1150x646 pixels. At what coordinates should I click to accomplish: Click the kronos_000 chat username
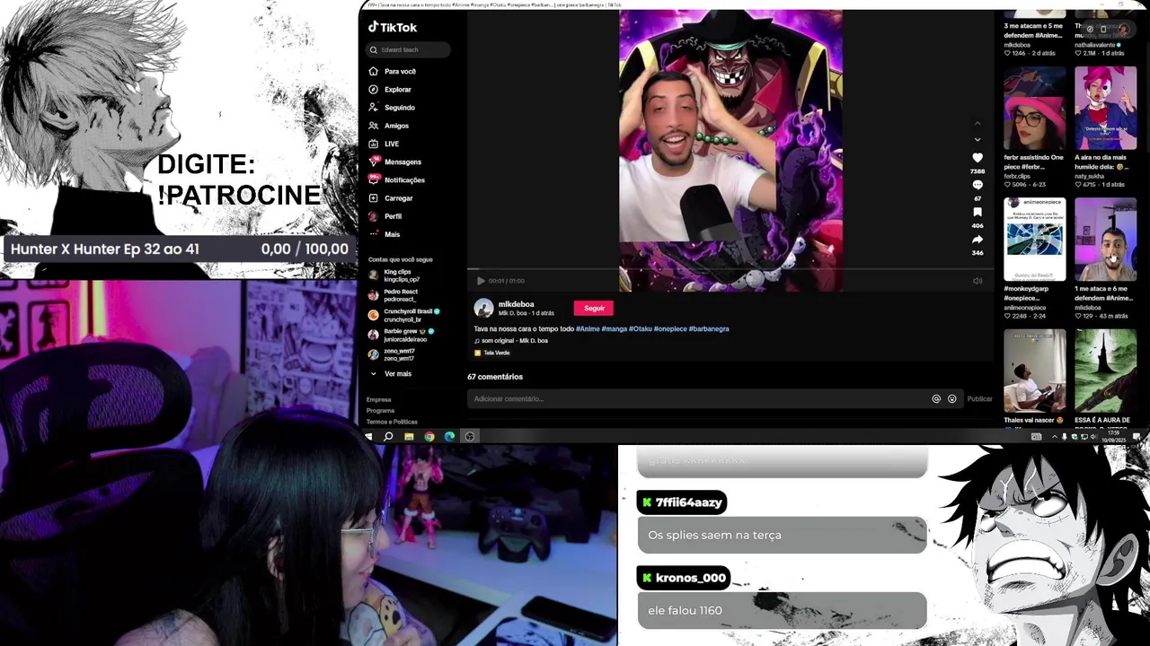(691, 578)
